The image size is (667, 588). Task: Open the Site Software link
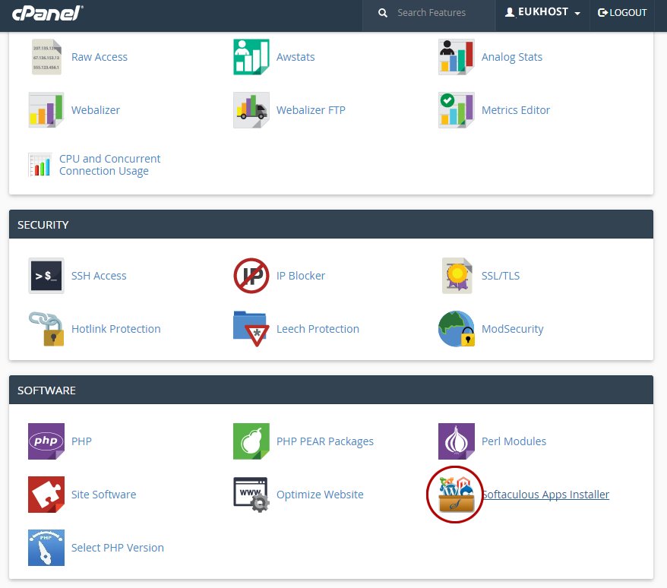pos(104,495)
